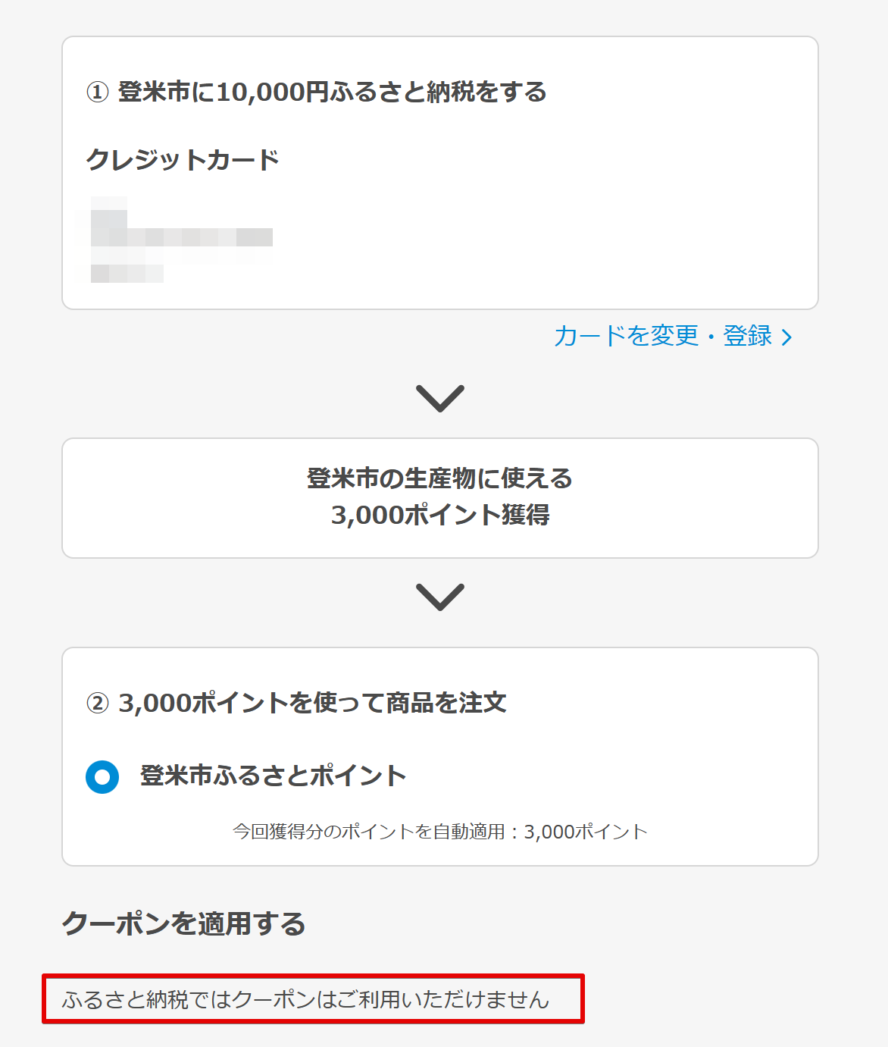Click the last blurred line of card info
Viewport: 888px width, 1047px height.
point(127,274)
